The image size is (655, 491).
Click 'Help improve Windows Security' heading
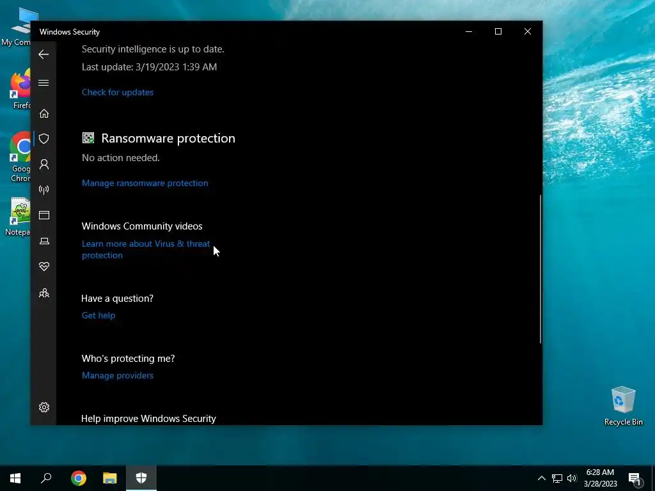pyautogui.click(x=148, y=419)
